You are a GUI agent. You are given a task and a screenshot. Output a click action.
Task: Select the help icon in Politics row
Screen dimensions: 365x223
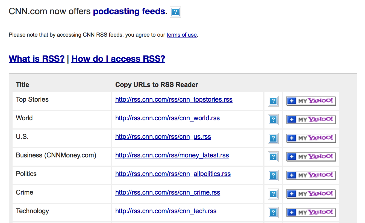pyautogui.click(x=273, y=175)
